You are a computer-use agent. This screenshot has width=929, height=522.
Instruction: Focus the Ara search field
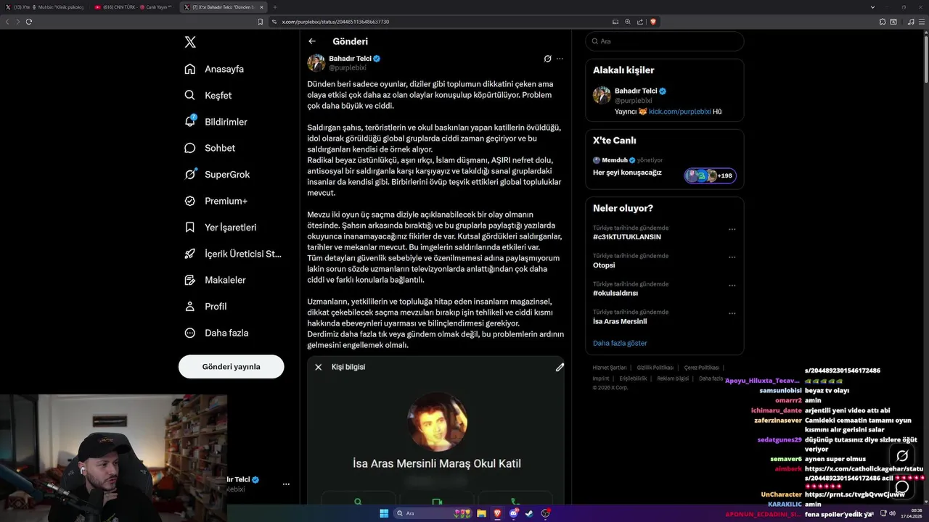[x=664, y=41]
